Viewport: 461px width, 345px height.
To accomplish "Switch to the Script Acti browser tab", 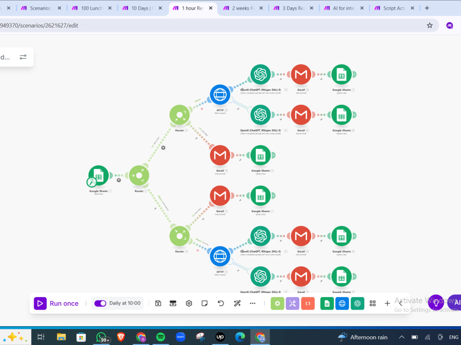I will point(394,8).
